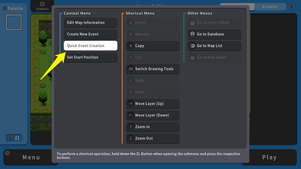Select Set Start Position
The height and width of the screenshot is (169, 301).
(91, 57)
